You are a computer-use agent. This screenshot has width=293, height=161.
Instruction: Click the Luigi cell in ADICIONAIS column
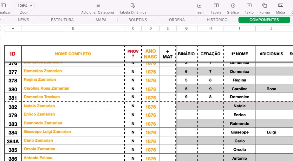[x=271, y=132]
